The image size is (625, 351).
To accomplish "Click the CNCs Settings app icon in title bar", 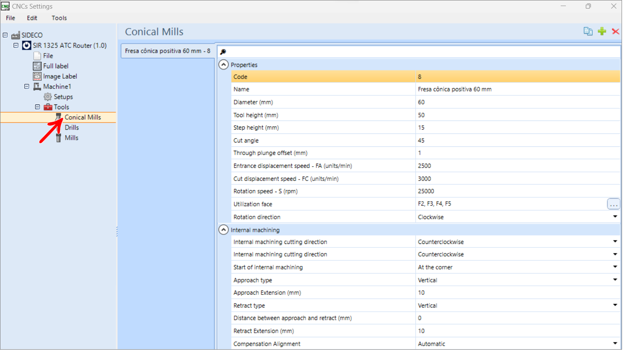I will (x=5, y=6).
